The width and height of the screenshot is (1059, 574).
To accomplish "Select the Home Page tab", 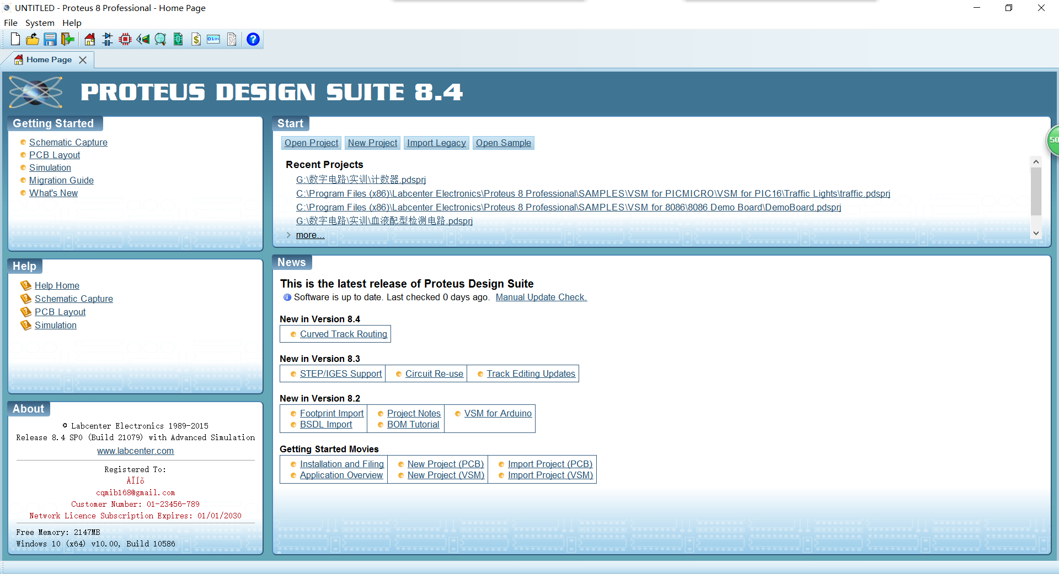I will click(x=49, y=59).
